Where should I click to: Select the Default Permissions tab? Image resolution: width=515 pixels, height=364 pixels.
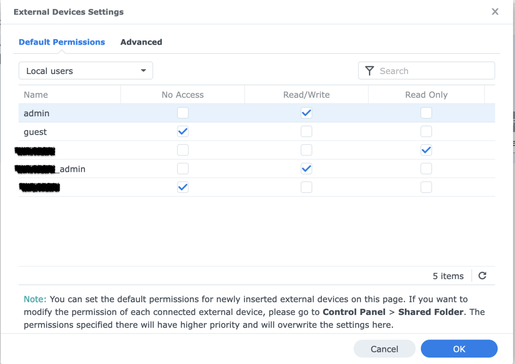tap(62, 42)
